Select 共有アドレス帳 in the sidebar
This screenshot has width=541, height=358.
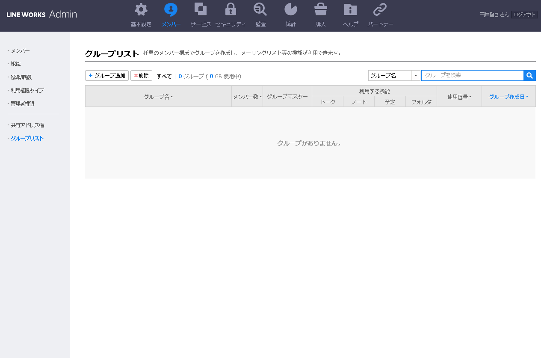(x=27, y=125)
